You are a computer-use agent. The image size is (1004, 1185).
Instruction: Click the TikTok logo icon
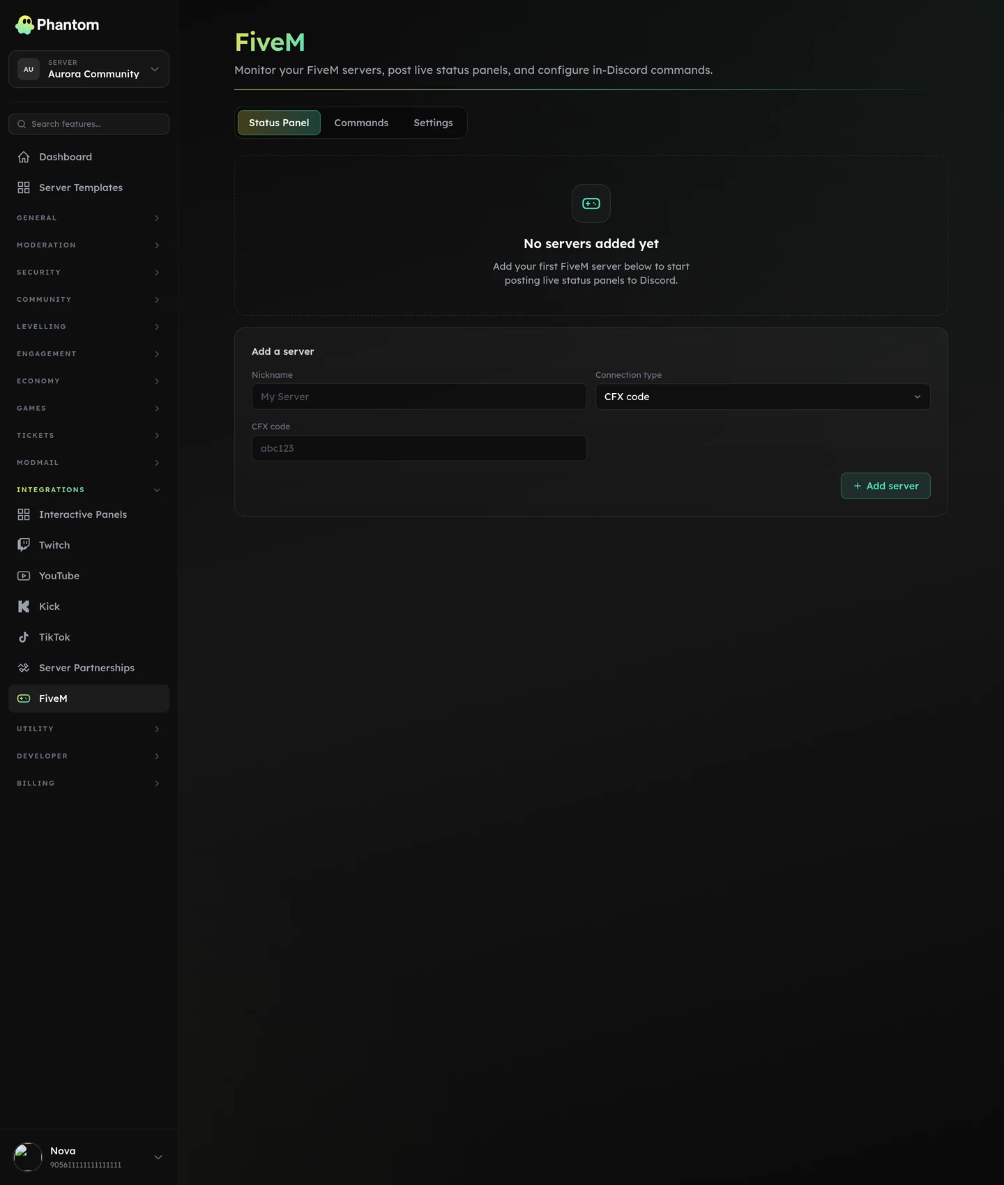(x=24, y=637)
